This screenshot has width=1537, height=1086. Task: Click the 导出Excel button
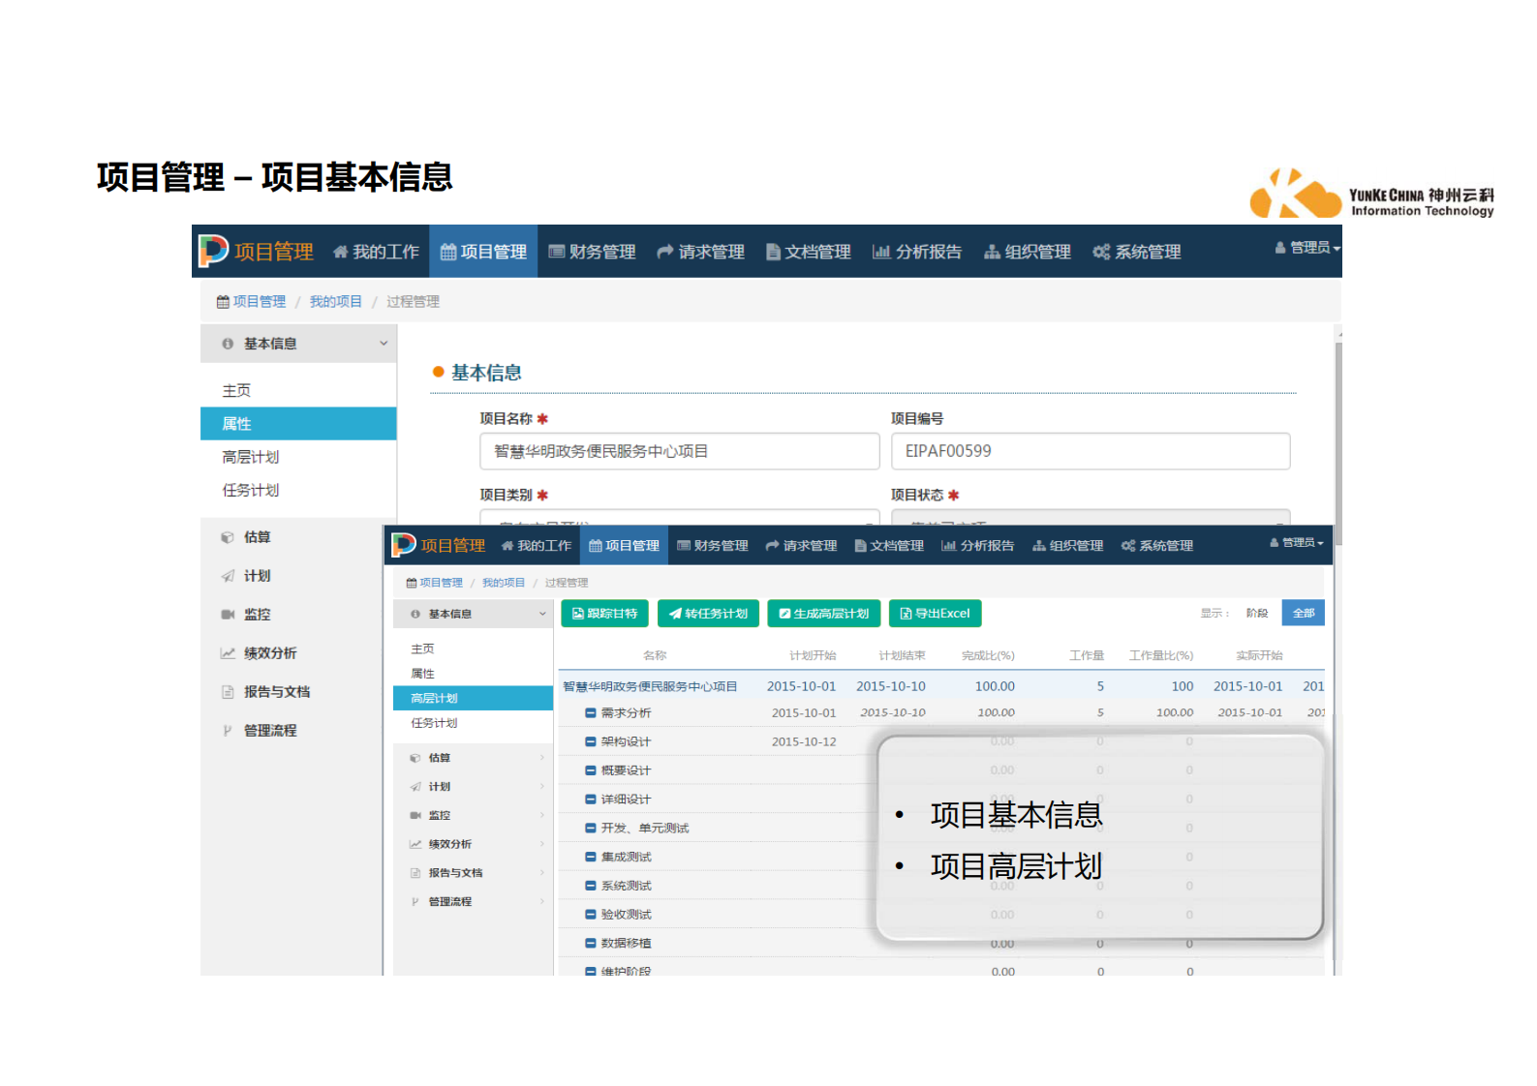[936, 614]
